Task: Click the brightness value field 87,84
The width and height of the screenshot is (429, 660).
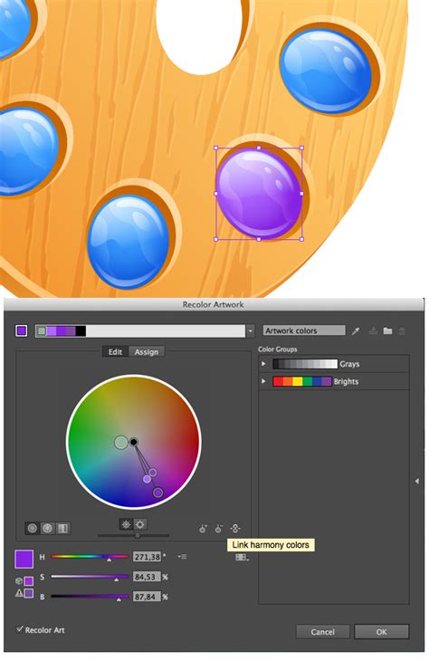Action: pos(147,597)
